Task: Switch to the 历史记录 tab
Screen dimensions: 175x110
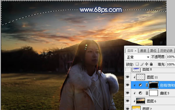Action: coord(167,50)
